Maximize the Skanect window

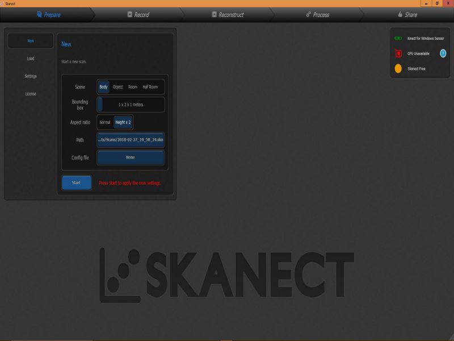(x=437, y=3)
